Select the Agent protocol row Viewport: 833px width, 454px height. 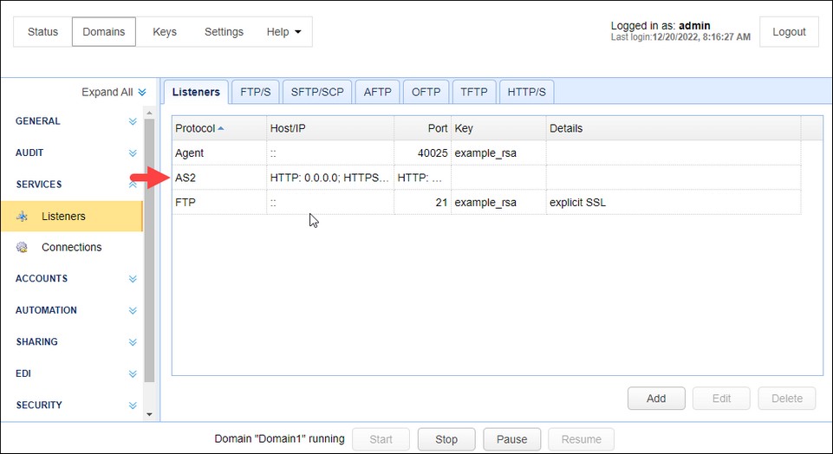tap(486, 153)
